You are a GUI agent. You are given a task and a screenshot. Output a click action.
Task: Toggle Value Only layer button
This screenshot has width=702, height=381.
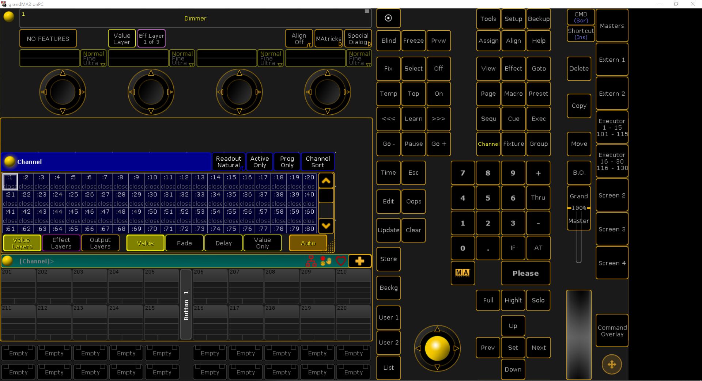tap(262, 243)
